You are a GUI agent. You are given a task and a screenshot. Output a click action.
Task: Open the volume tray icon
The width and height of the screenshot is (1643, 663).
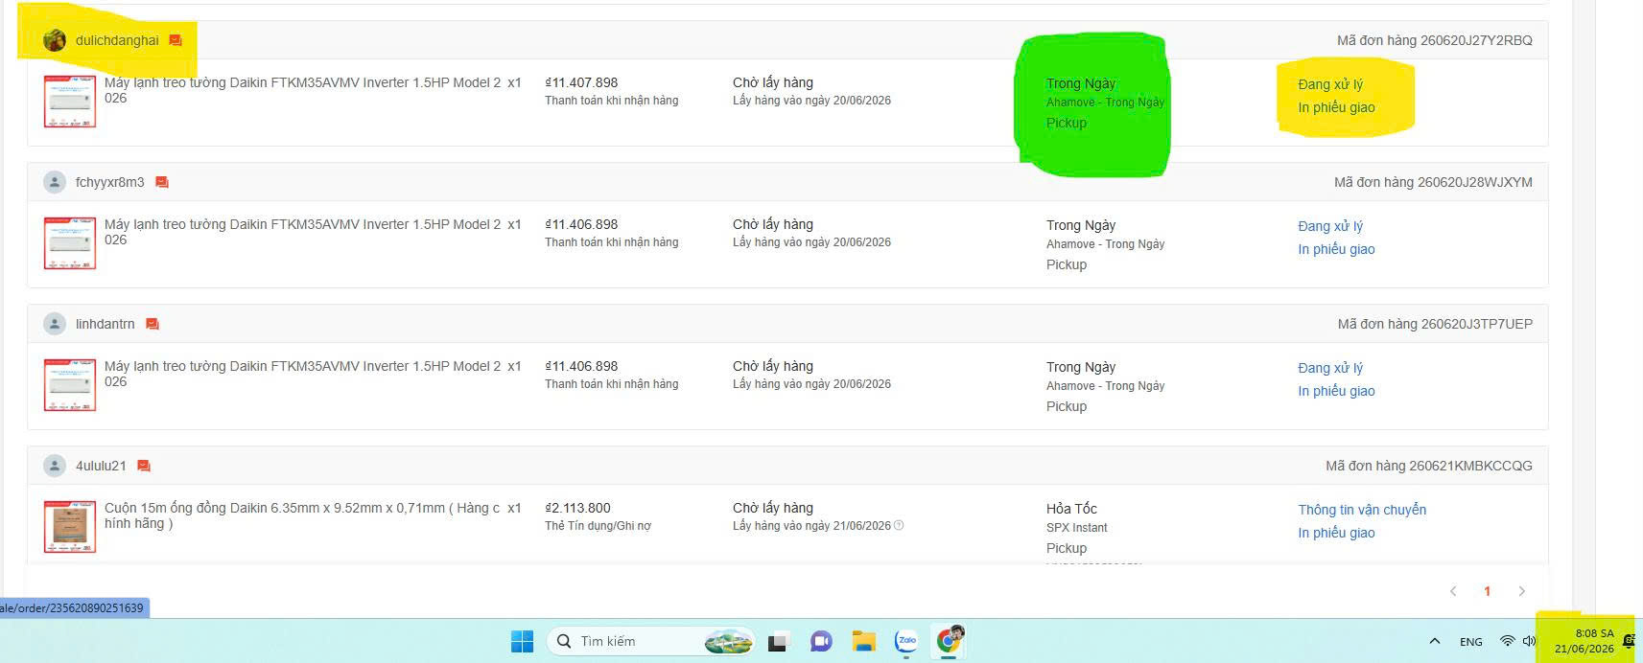(1529, 641)
